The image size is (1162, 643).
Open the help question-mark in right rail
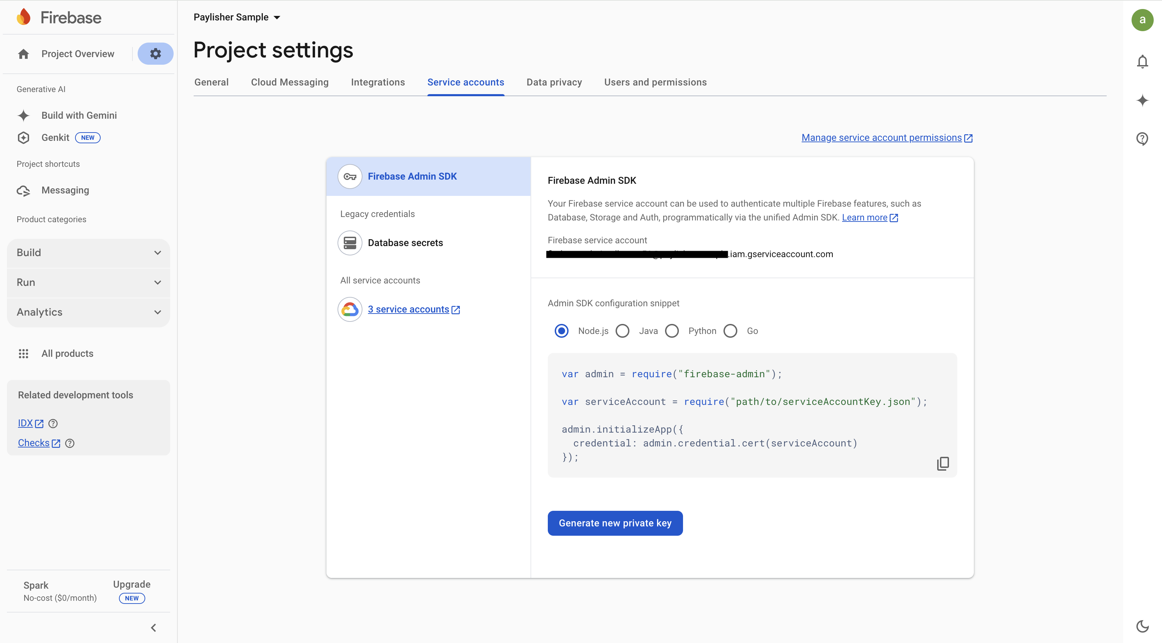pyautogui.click(x=1142, y=139)
